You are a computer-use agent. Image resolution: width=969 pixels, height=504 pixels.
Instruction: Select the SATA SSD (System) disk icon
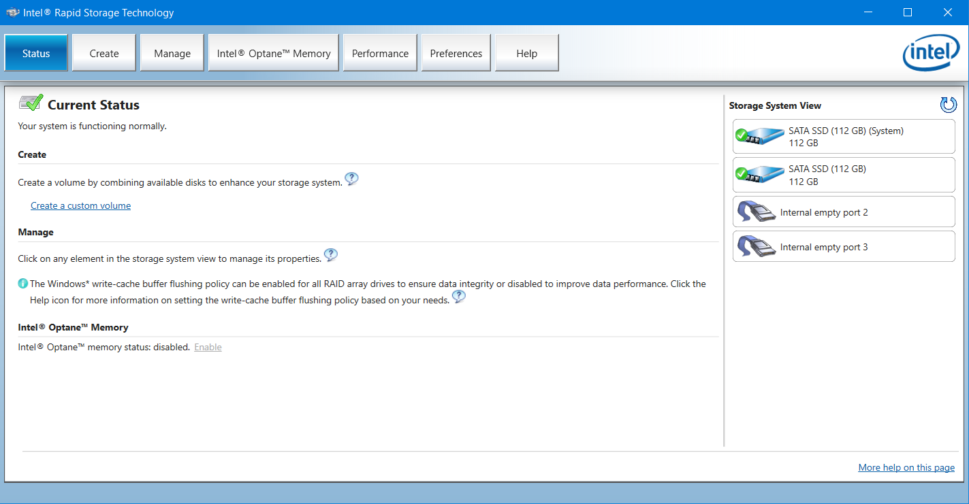click(759, 136)
